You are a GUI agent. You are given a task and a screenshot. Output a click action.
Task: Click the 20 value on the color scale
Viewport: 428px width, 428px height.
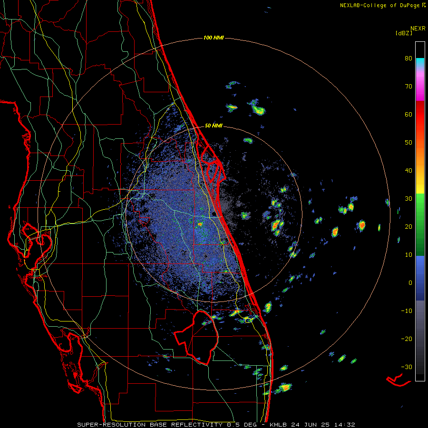(409, 227)
